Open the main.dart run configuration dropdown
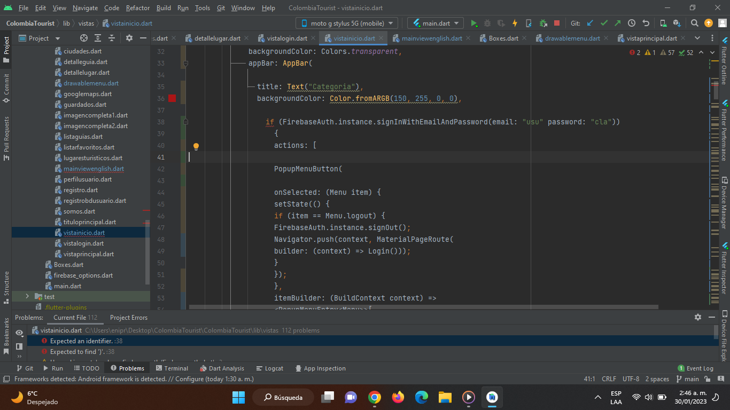730x410 pixels. [x=435, y=23]
